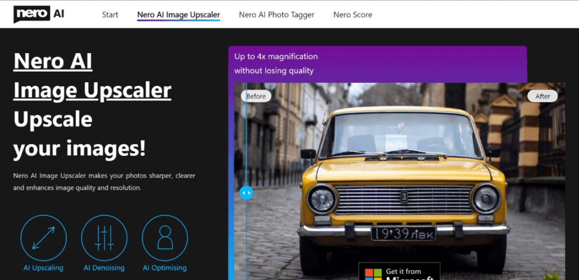Click the AI Upscaling arrow icon
The height and width of the screenshot is (280, 579).
pyautogui.click(x=44, y=238)
